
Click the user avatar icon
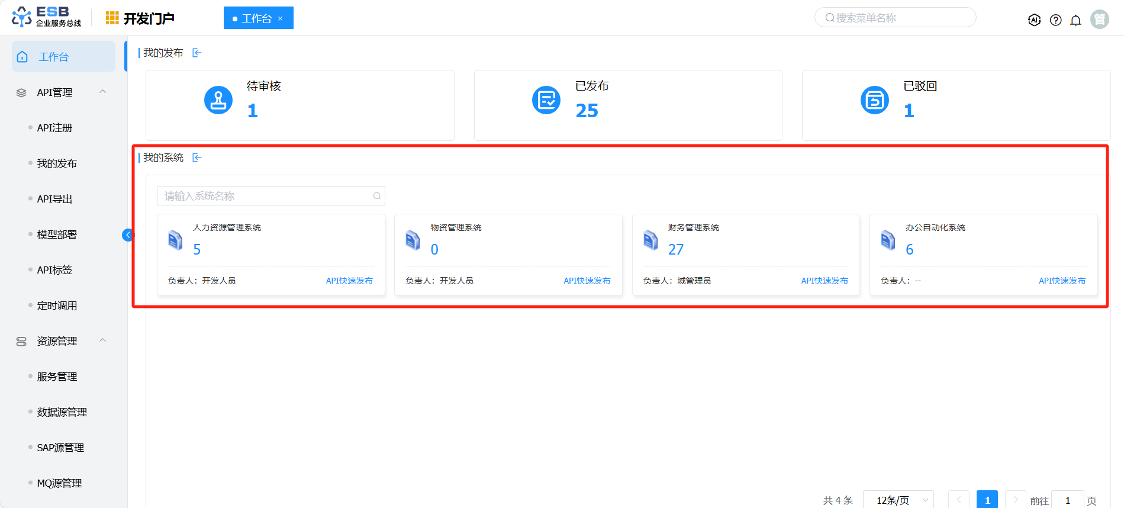(x=1099, y=20)
